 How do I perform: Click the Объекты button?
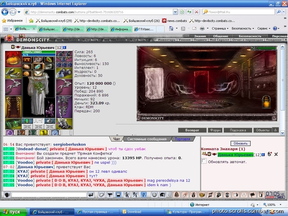point(263,130)
